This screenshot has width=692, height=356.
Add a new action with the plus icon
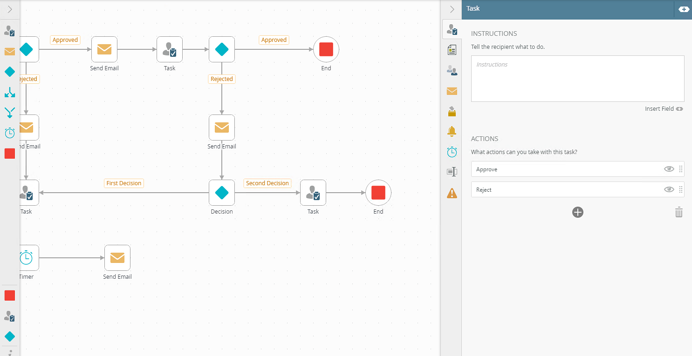pos(578,212)
